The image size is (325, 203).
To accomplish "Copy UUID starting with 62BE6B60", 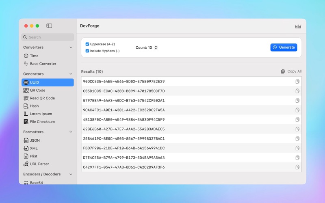I will (297, 129).
